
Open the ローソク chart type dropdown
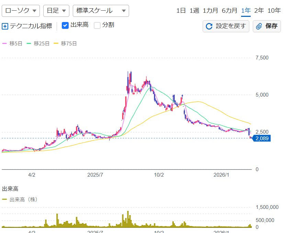tap(21, 11)
